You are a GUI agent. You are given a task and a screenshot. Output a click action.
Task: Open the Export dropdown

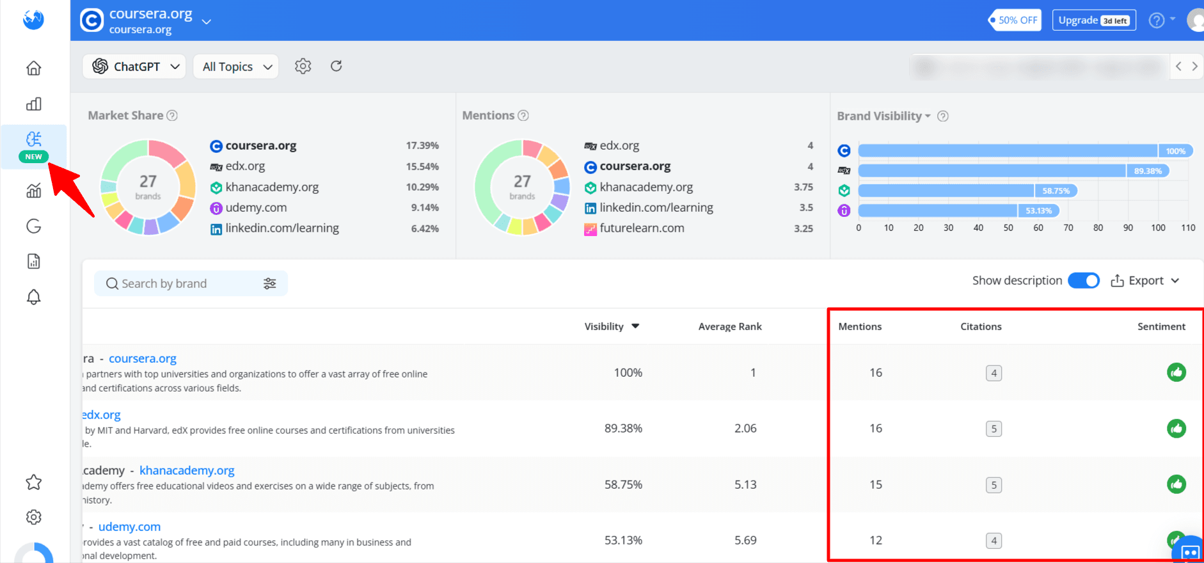click(1145, 281)
